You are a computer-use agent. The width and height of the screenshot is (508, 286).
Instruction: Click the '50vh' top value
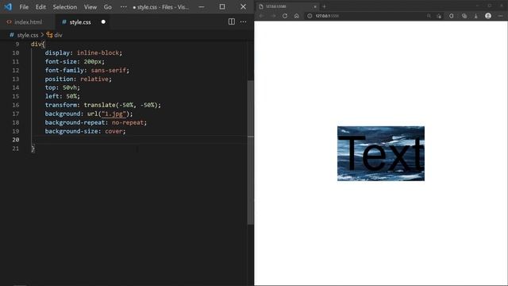(69, 87)
